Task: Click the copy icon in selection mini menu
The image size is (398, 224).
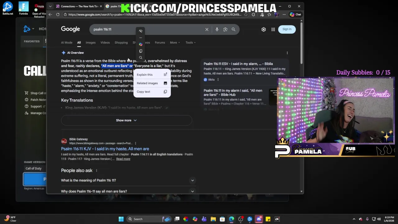Action: [x=141, y=51]
